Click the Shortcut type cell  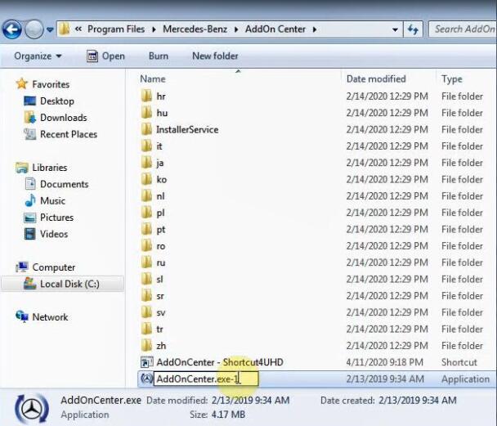tap(459, 362)
